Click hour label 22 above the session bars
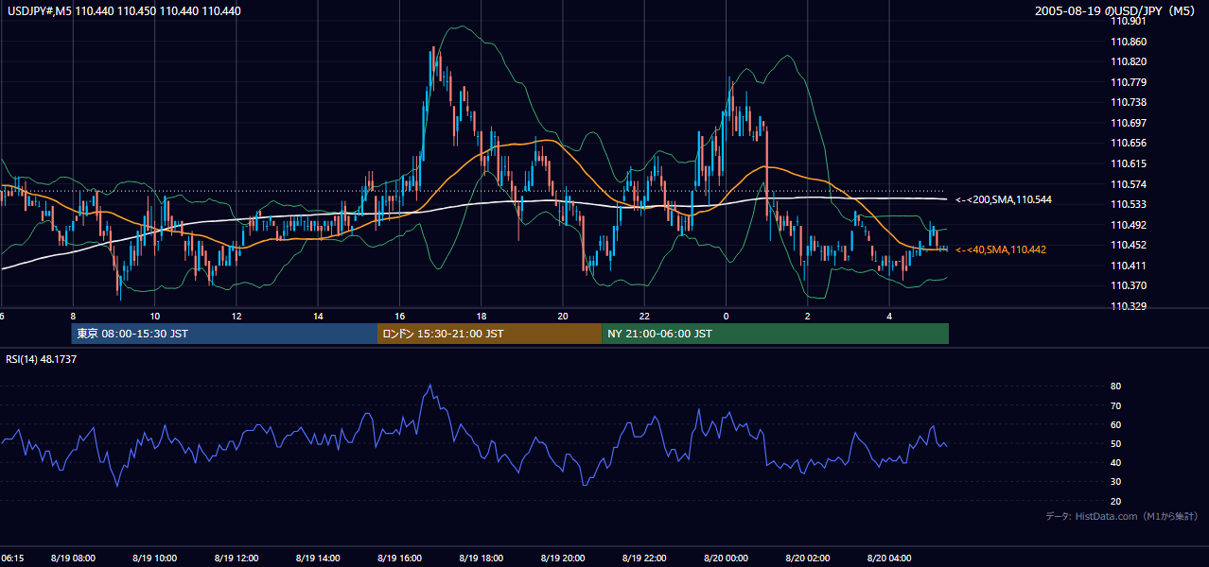Screen dimensions: 1209x567 [x=644, y=316]
